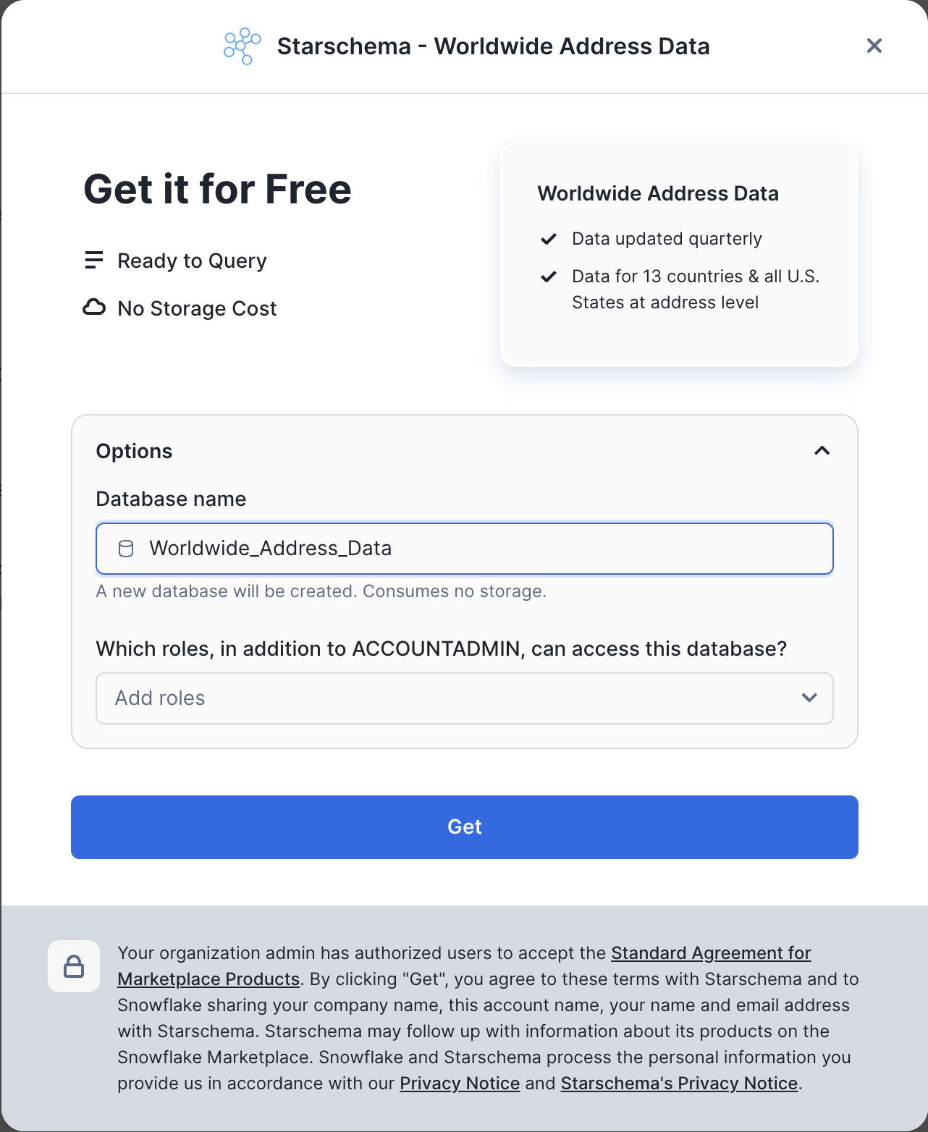Click the checkmark beside Data for 13 countries
Viewport: 928px width, 1132px height.
(549, 276)
